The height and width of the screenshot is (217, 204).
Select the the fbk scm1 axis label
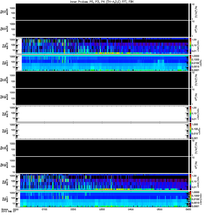[x=5, y=199]
